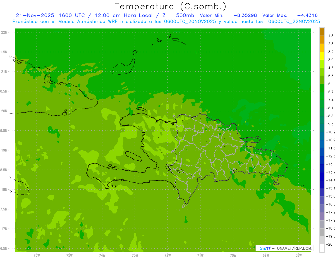Click the dark orange swatch above the -1.8 label
The width and height of the screenshot is (335, 259).
pyautogui.click(x=322, y=32)
